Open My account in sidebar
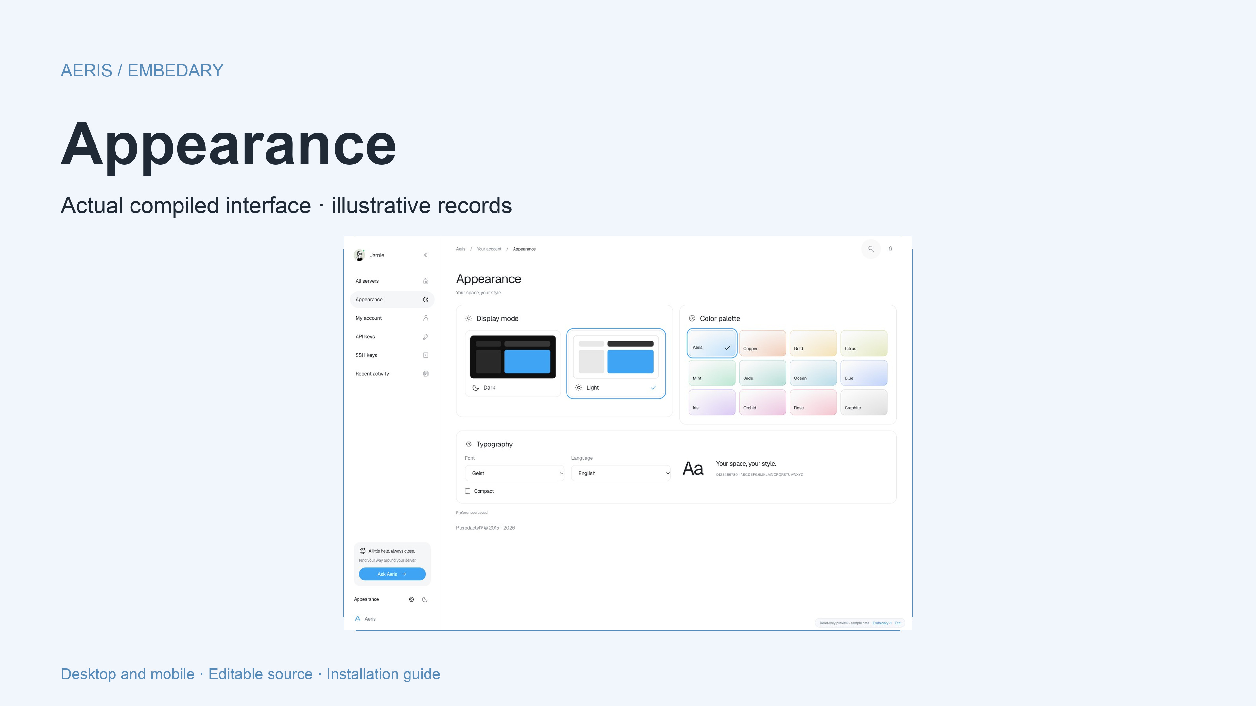Screen dimensions: 1256x706 392,318
